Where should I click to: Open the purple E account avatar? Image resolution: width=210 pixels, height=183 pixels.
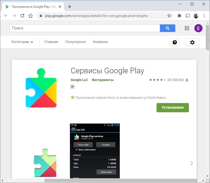pos(198,28)
